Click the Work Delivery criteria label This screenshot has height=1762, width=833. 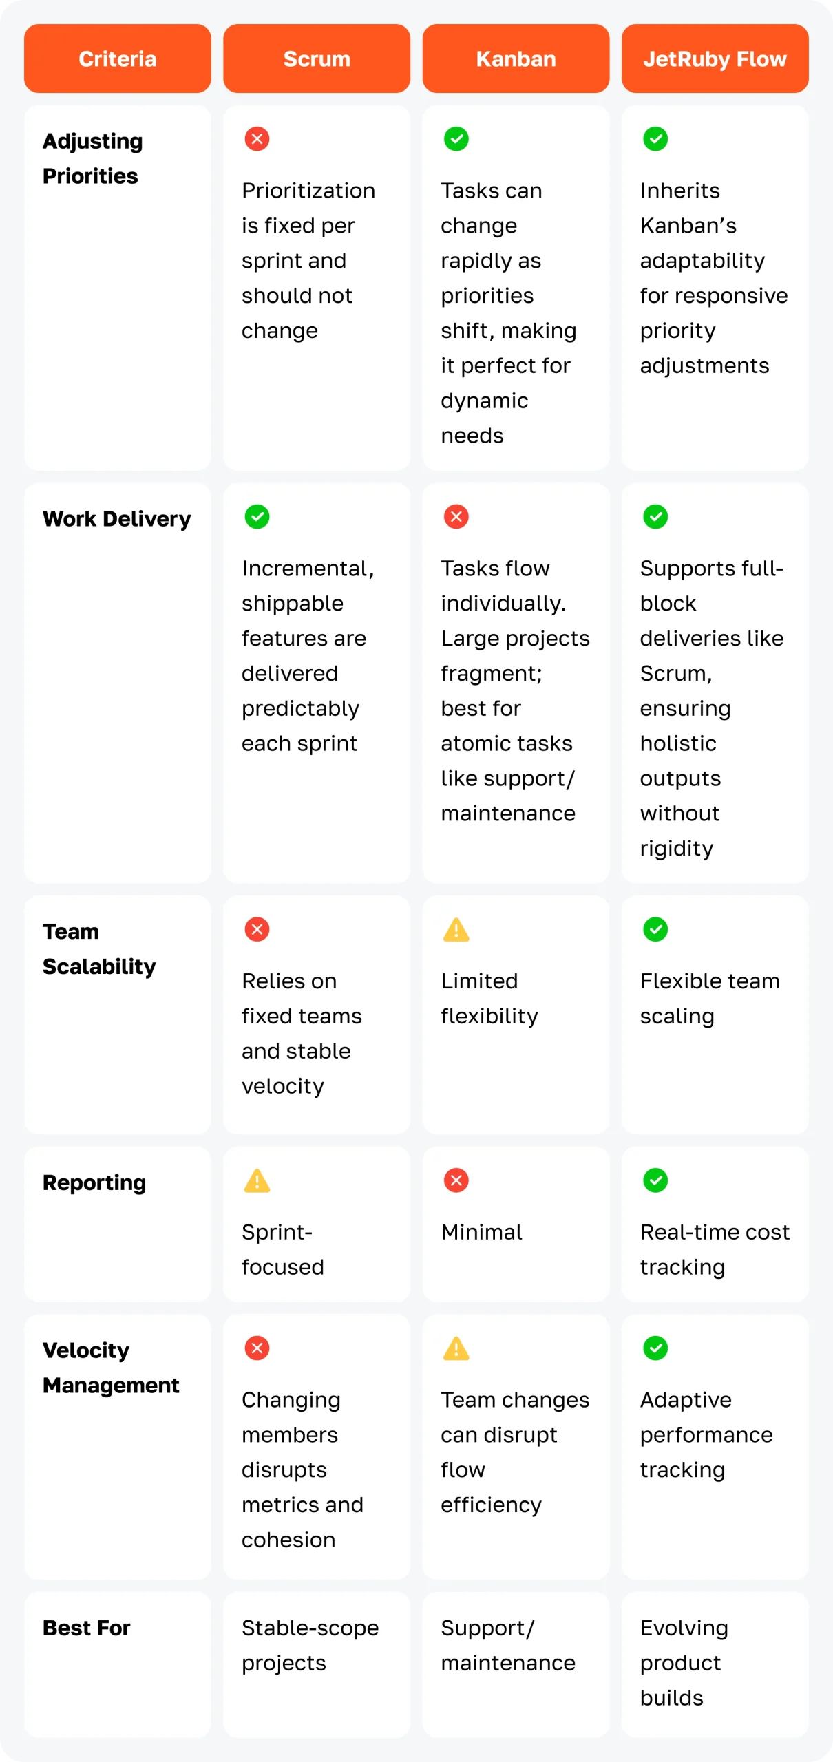point(116,519)
